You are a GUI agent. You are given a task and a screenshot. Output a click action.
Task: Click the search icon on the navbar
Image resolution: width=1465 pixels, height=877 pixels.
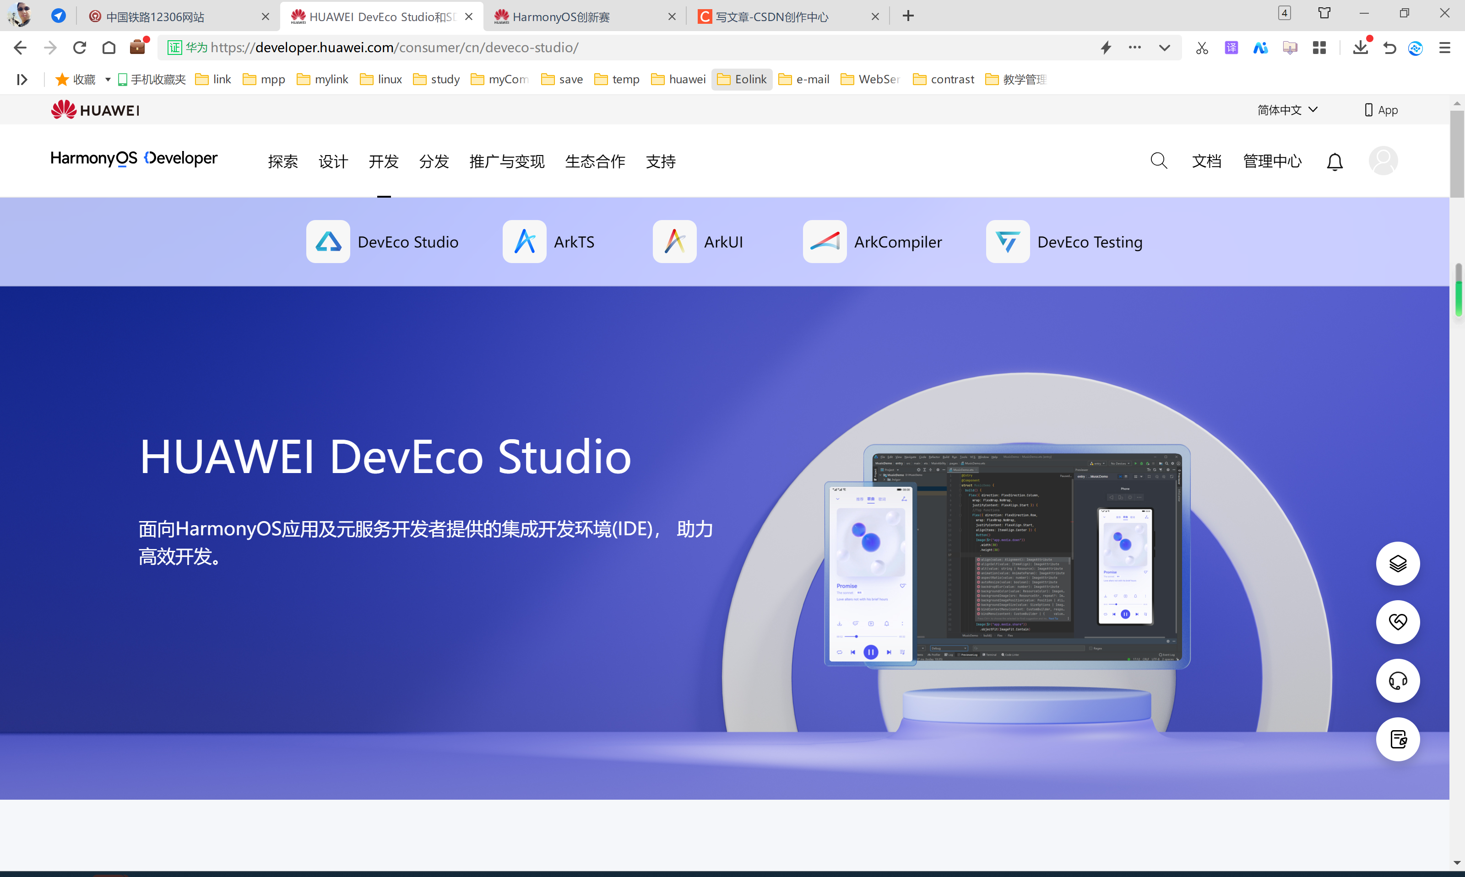coord(1159,160)
